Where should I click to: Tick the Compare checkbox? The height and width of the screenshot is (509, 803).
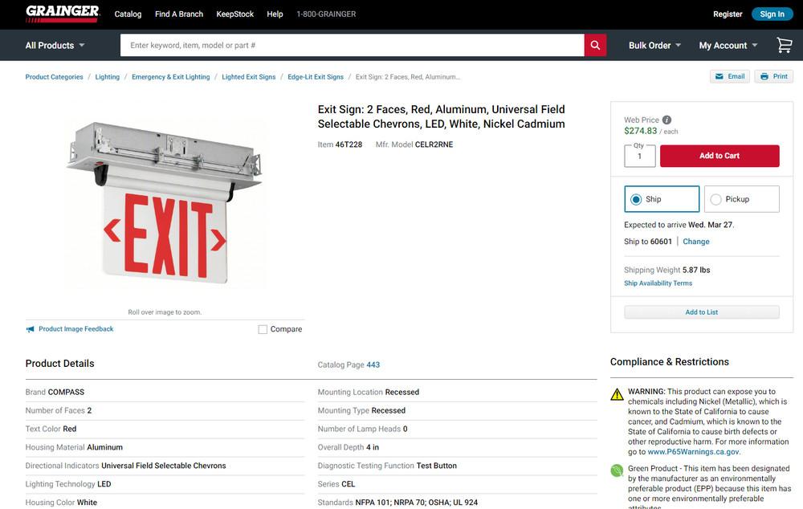[263, 329]
